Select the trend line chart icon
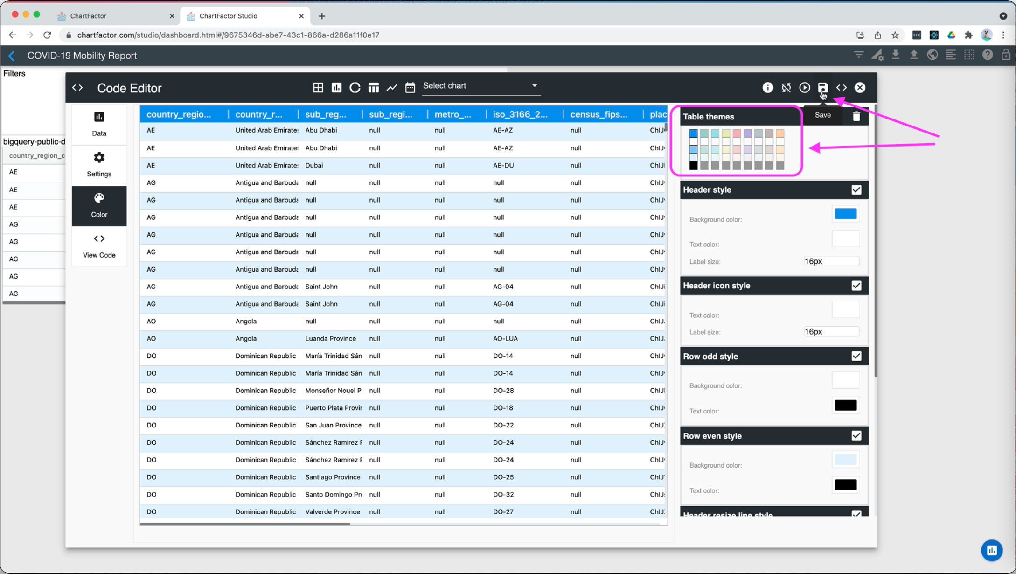The height and width of the screenshot is (574, 1016). pyautogui.click(x=392, y=88)
